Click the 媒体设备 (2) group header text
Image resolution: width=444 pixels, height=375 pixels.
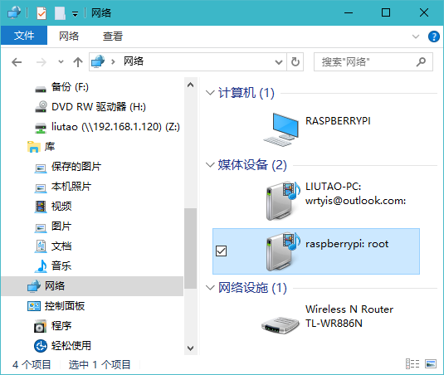pyautogui.click(x=252, y=165)
